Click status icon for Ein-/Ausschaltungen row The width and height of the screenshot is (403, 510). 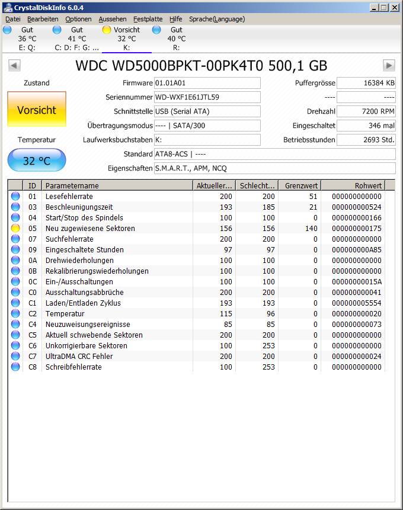[15, 282]
